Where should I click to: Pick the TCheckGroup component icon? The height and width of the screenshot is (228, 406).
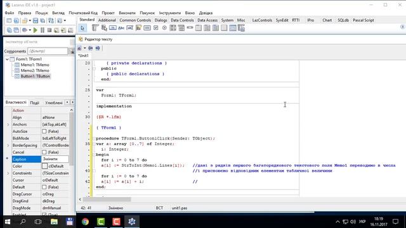click(x=216, y=28)
